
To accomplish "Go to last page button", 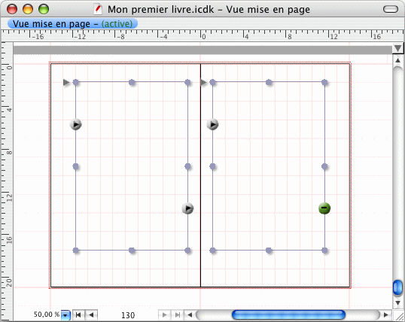I will 178,314.
